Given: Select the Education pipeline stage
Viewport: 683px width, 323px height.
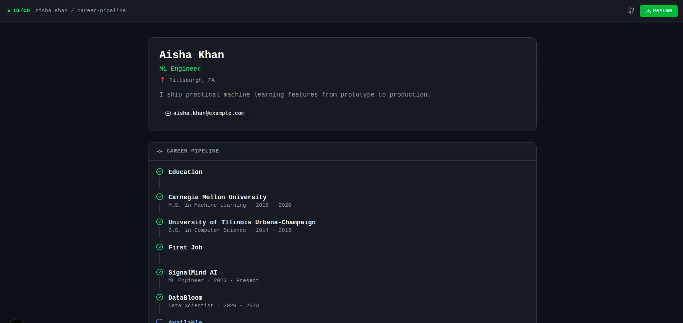Looking at the screenshot, I should point(185,172).
